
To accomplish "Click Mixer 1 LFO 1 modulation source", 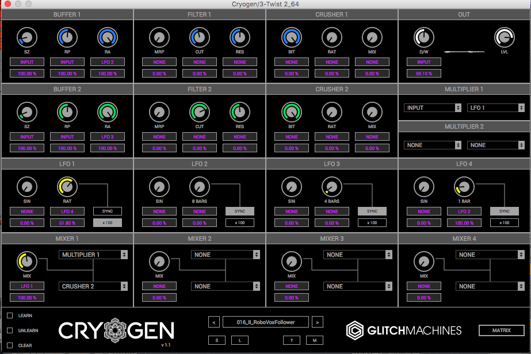I will pos(27,286).
